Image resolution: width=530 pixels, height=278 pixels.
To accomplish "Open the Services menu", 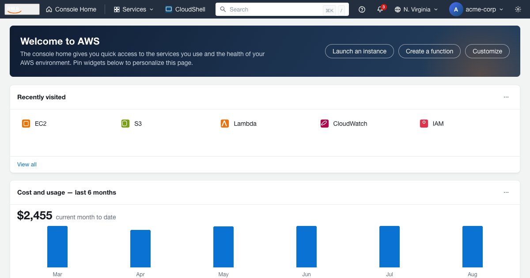I will pos(134,9).
